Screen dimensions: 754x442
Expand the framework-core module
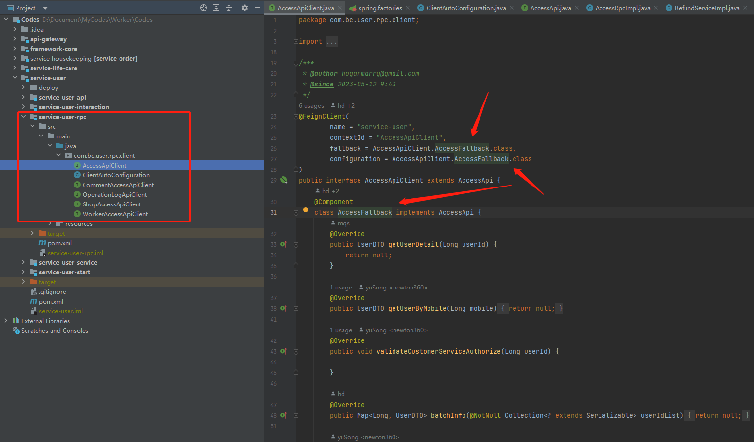pos(15,49)
